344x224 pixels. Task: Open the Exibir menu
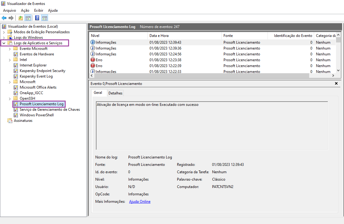pyautogui.click(x=39, y=10)
